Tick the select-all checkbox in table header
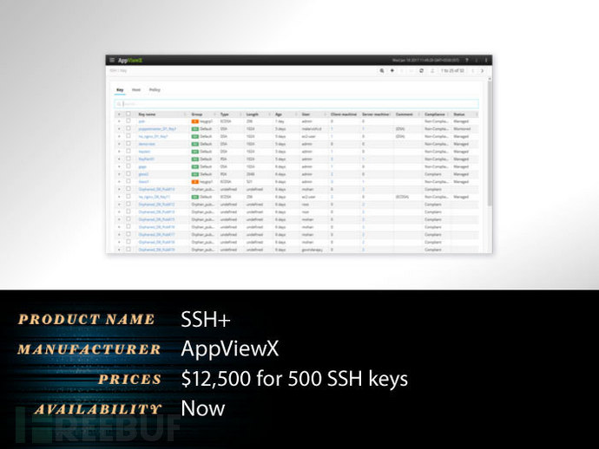This screenshot has height=449, width=599. [128, 114]
